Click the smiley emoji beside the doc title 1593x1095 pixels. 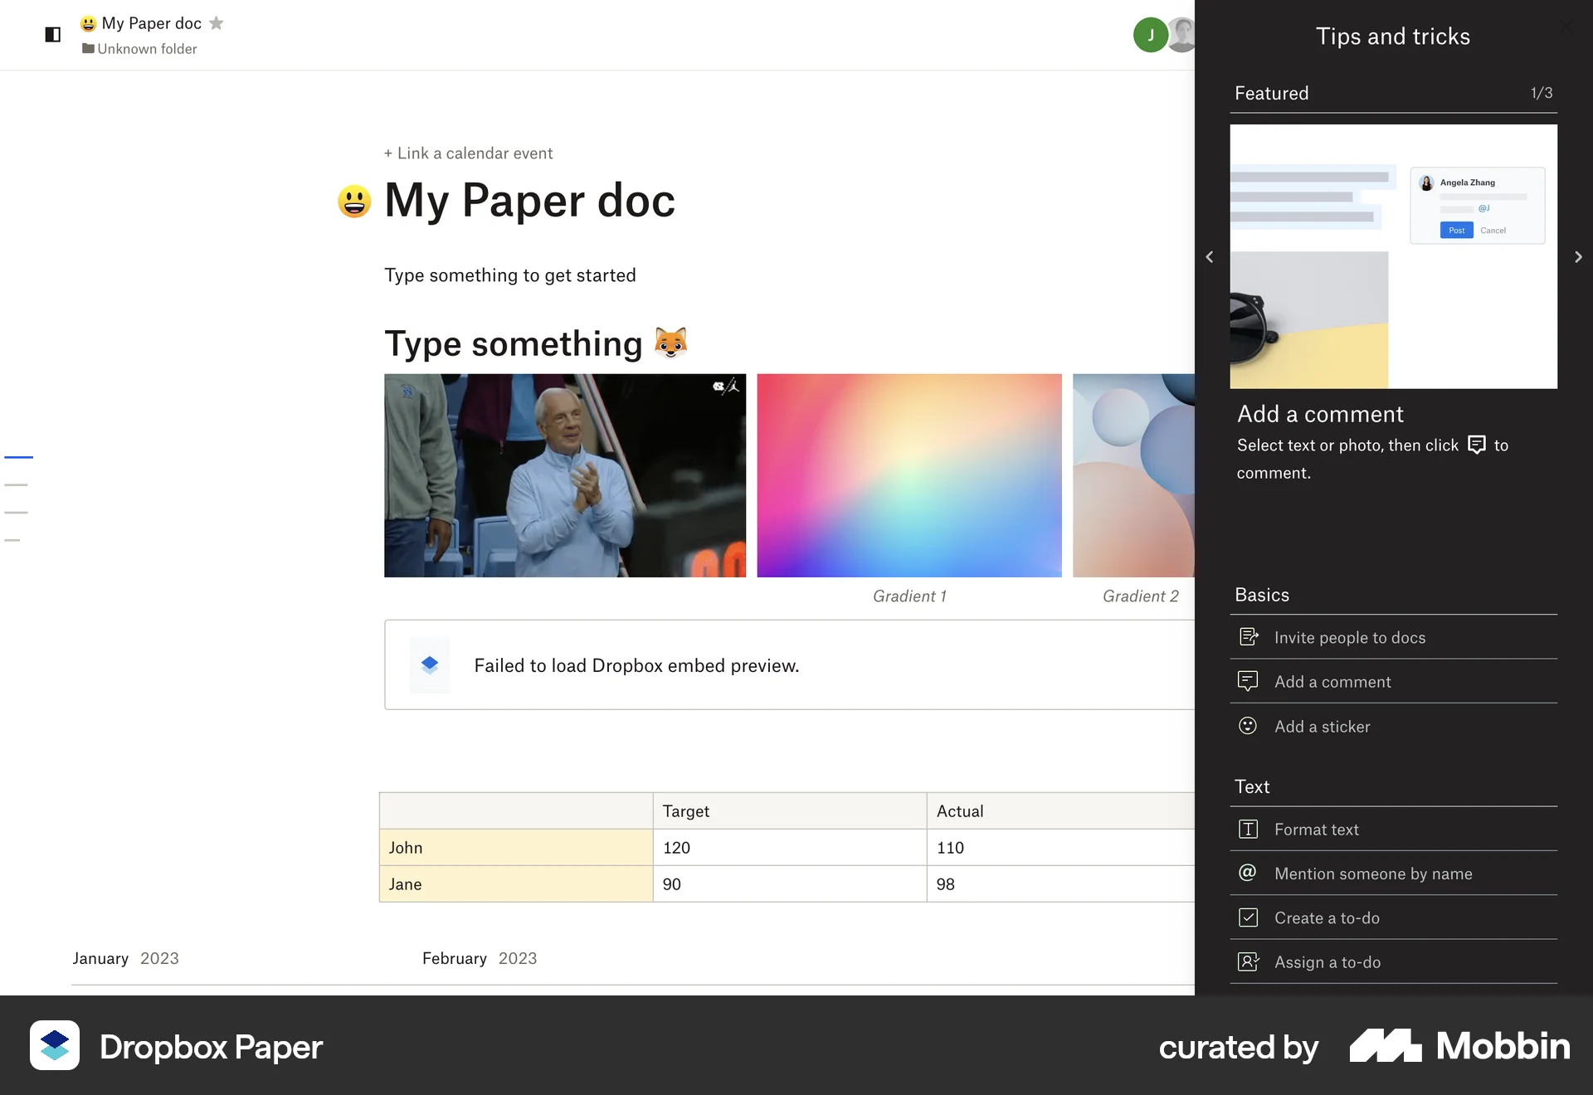pyautogui.click(x=355, y=200)
